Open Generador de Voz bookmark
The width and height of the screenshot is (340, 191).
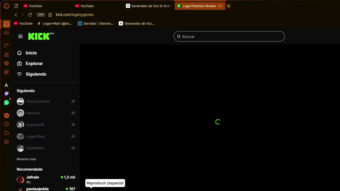(137, 23)
